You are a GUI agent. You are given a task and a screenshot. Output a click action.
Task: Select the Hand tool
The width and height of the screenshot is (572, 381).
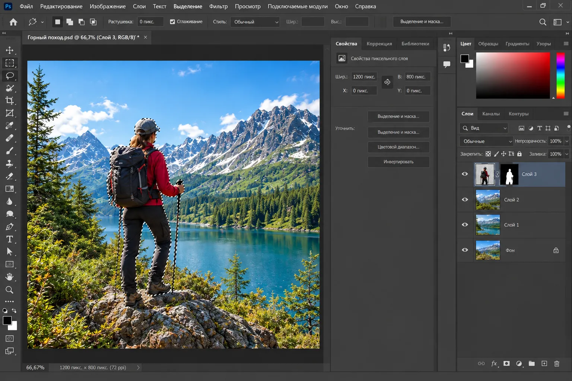pos(10,277)
